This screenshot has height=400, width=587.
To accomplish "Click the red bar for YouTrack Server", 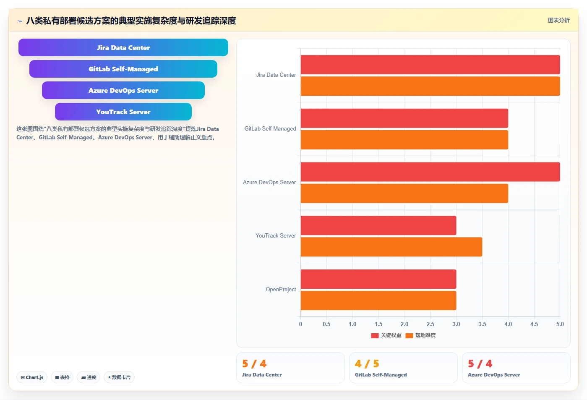I will coord(378,225).
